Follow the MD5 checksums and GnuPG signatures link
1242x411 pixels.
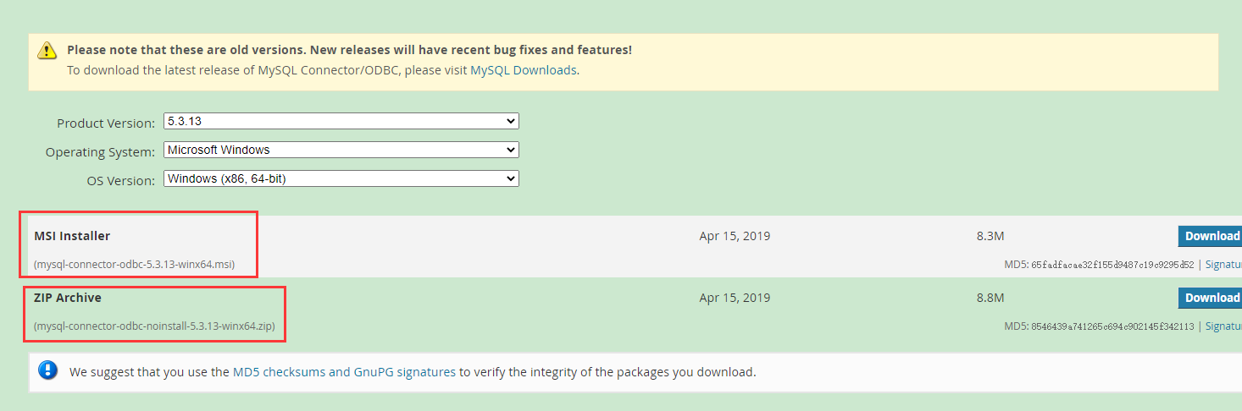[344, 371]
